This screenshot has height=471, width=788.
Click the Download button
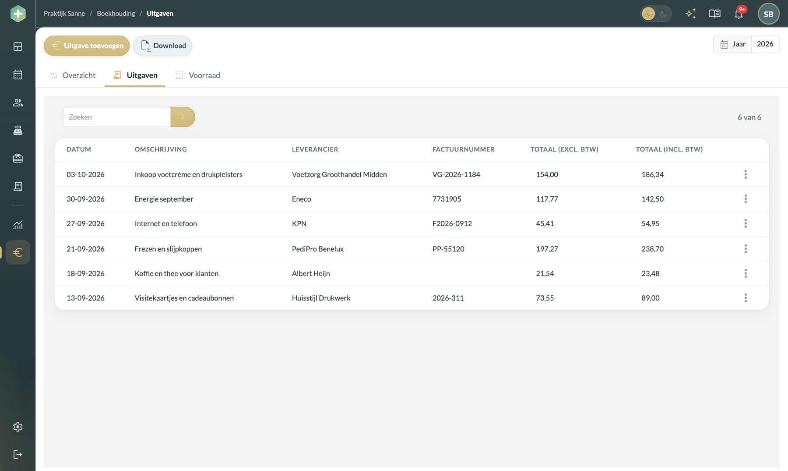pos(162,46)
